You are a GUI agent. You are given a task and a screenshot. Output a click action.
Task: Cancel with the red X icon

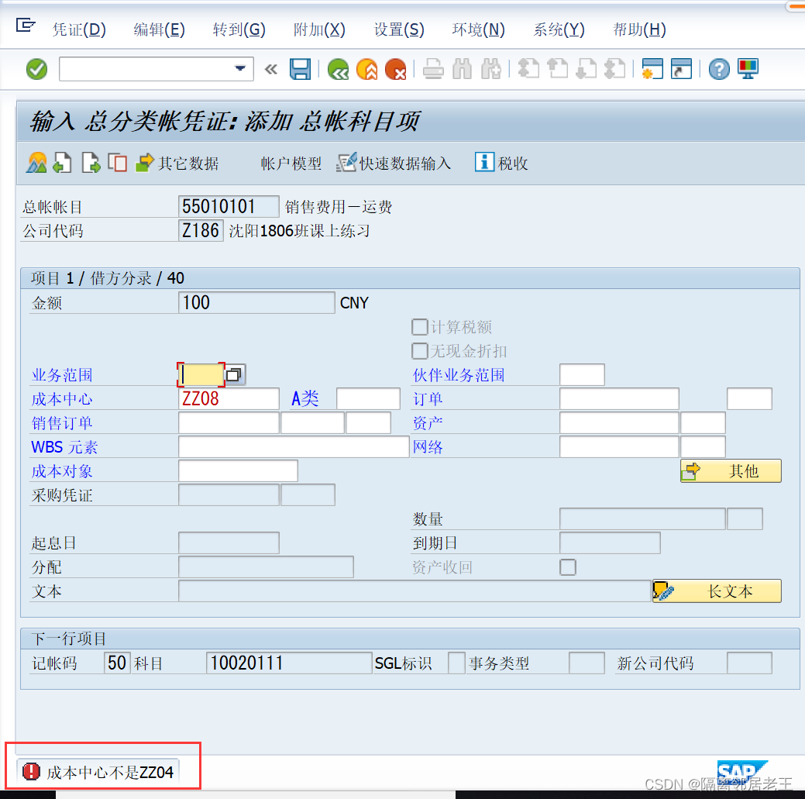395,69
